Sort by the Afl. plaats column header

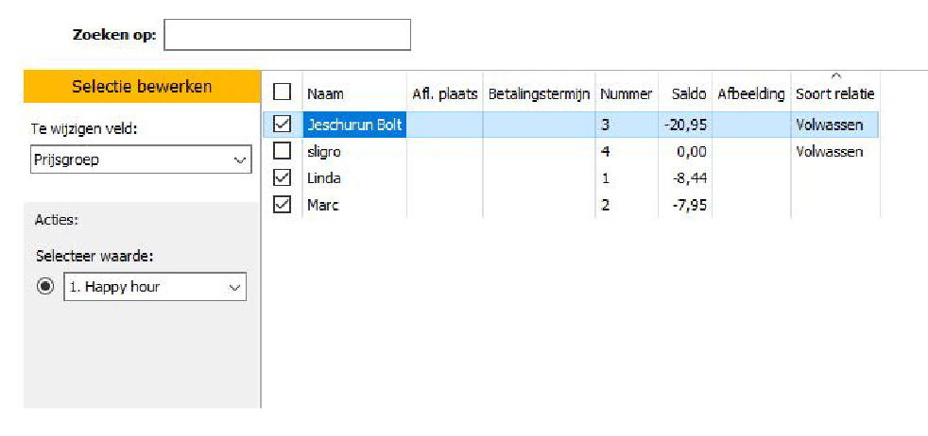click(x=445, y=93)
